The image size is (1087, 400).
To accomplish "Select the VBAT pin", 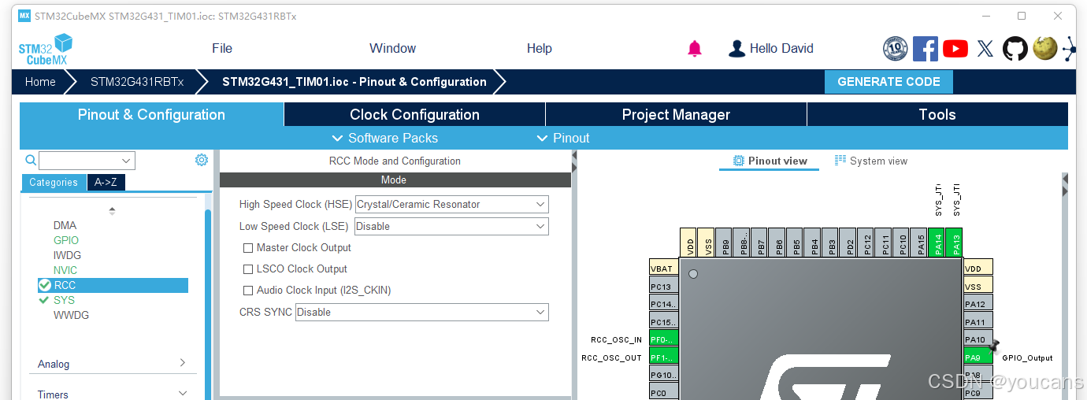I will click(x=664, y=268).
